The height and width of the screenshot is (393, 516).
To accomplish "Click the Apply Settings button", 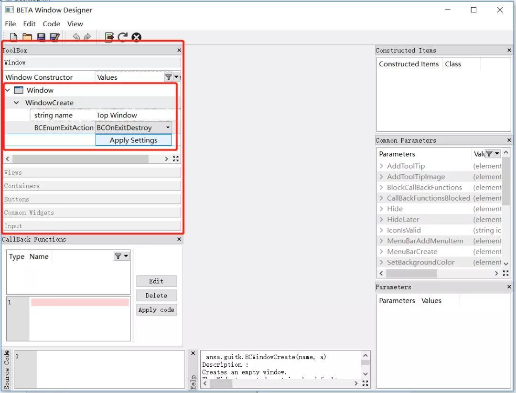I will click(134, 140).
